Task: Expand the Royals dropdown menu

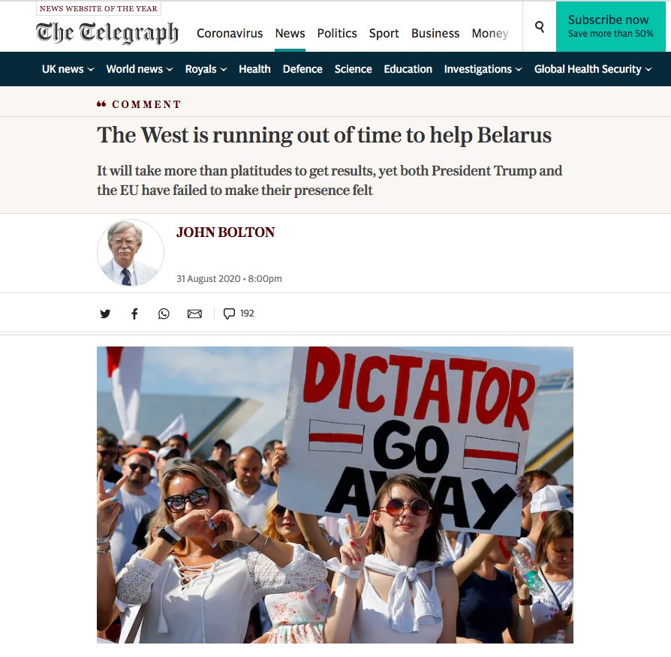Action: pyautogui.click(x=206, y=69)
